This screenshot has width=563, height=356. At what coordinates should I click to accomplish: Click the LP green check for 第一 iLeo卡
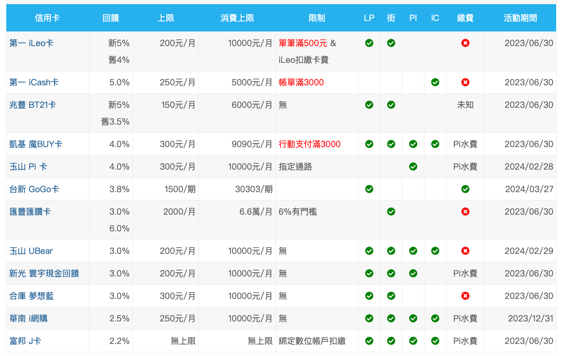coord(369,43)
